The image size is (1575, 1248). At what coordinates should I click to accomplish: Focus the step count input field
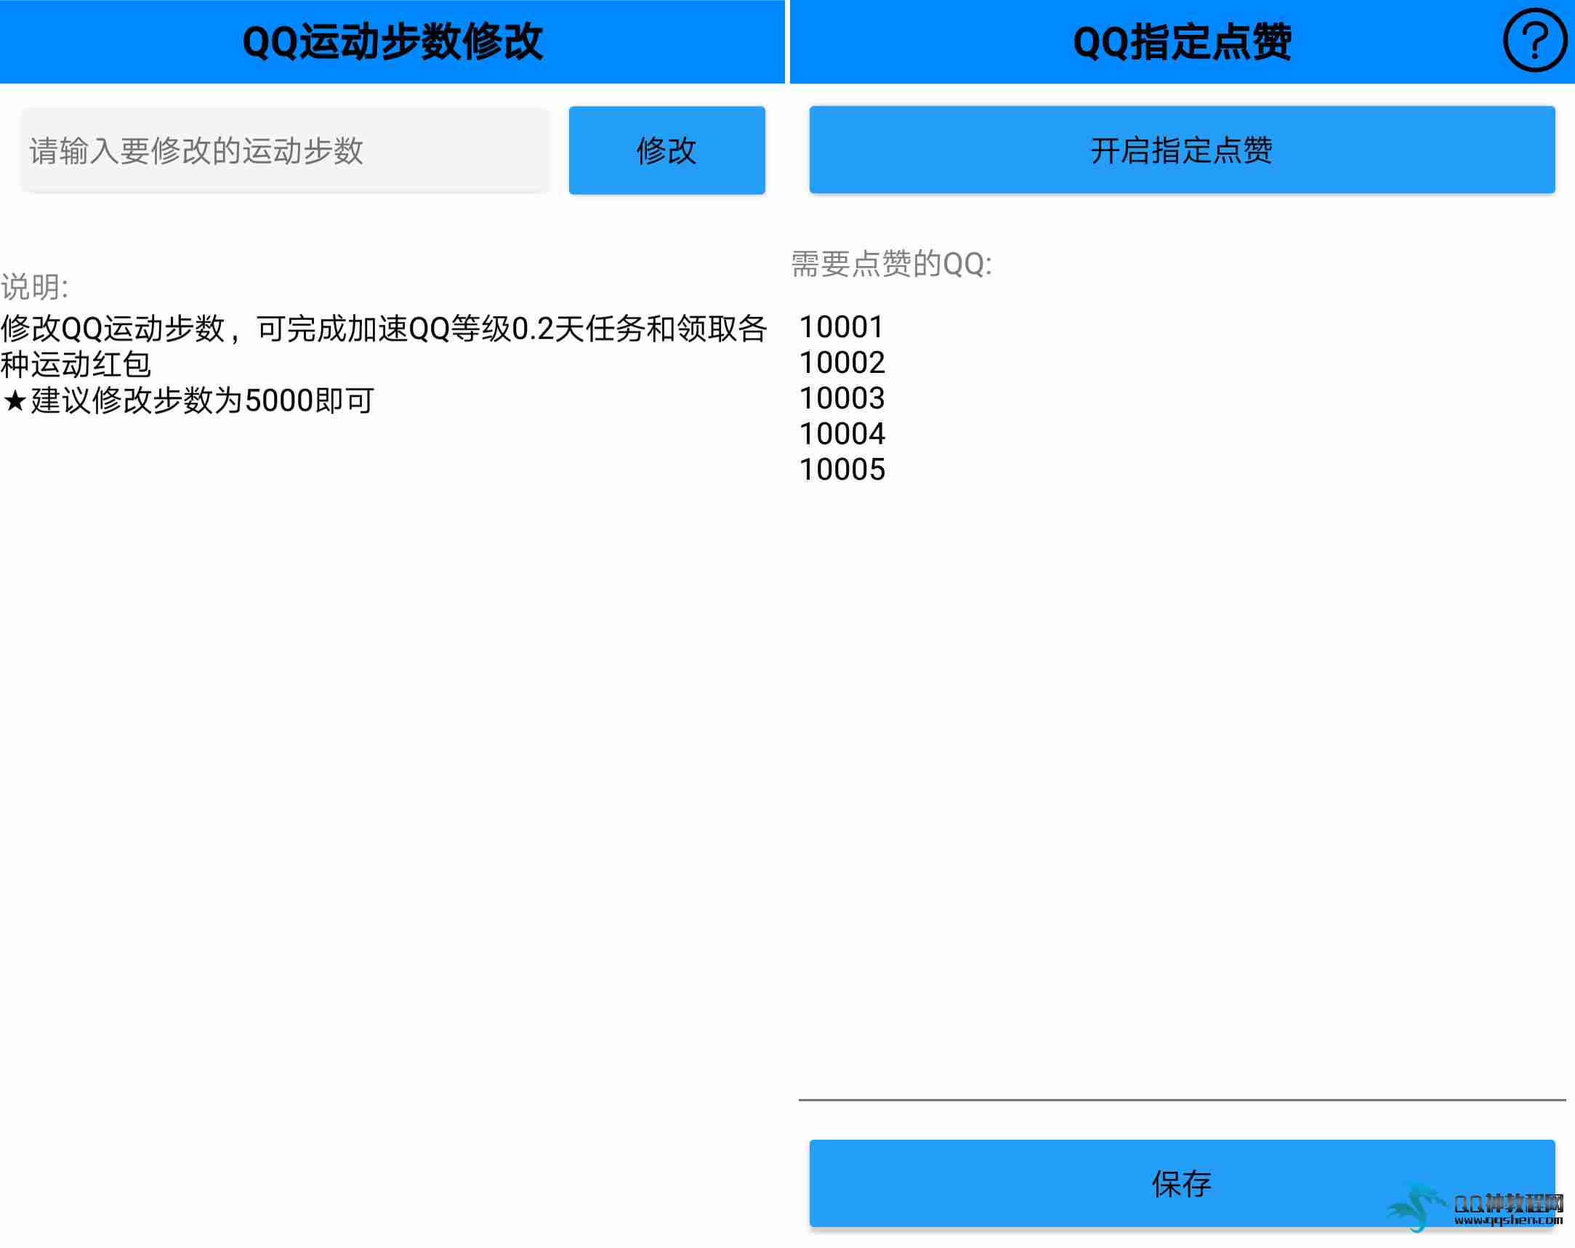coord(285,150)
